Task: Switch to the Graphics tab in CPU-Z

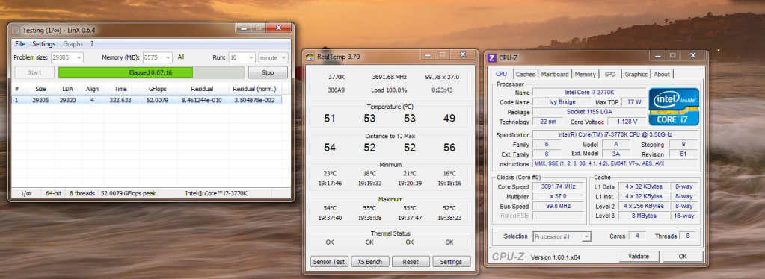Action: 636,74
